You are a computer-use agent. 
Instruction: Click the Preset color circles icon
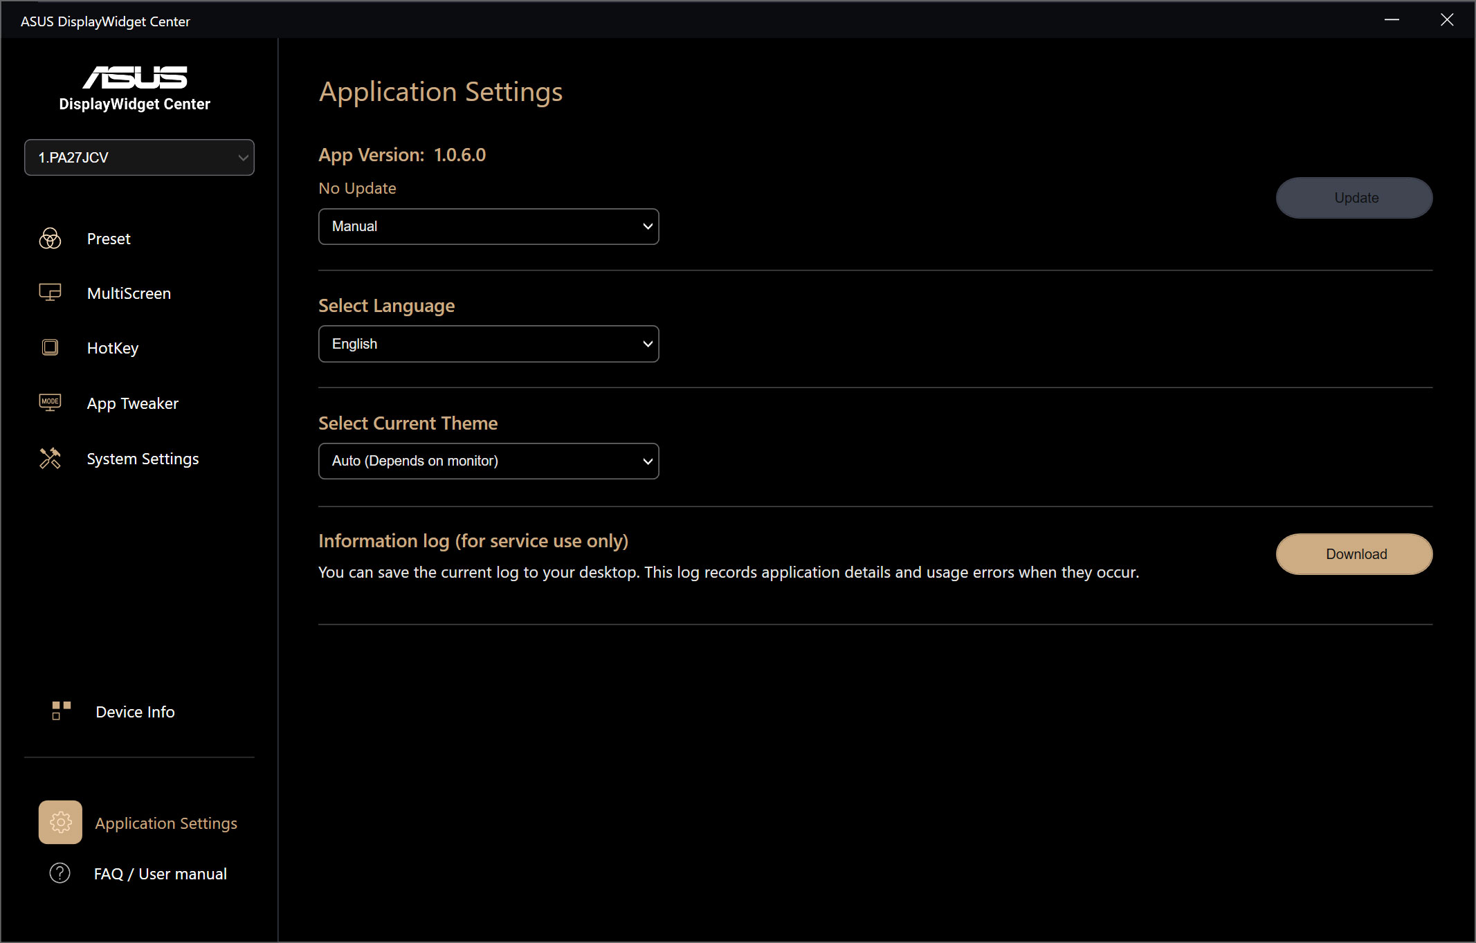(50, 239)
